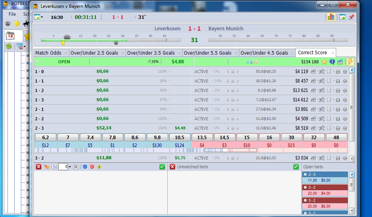The width and height of the screenshot is (372, 217).
Task: Click the goal ball marker near minute 28
Action: (x=116, y=43)
